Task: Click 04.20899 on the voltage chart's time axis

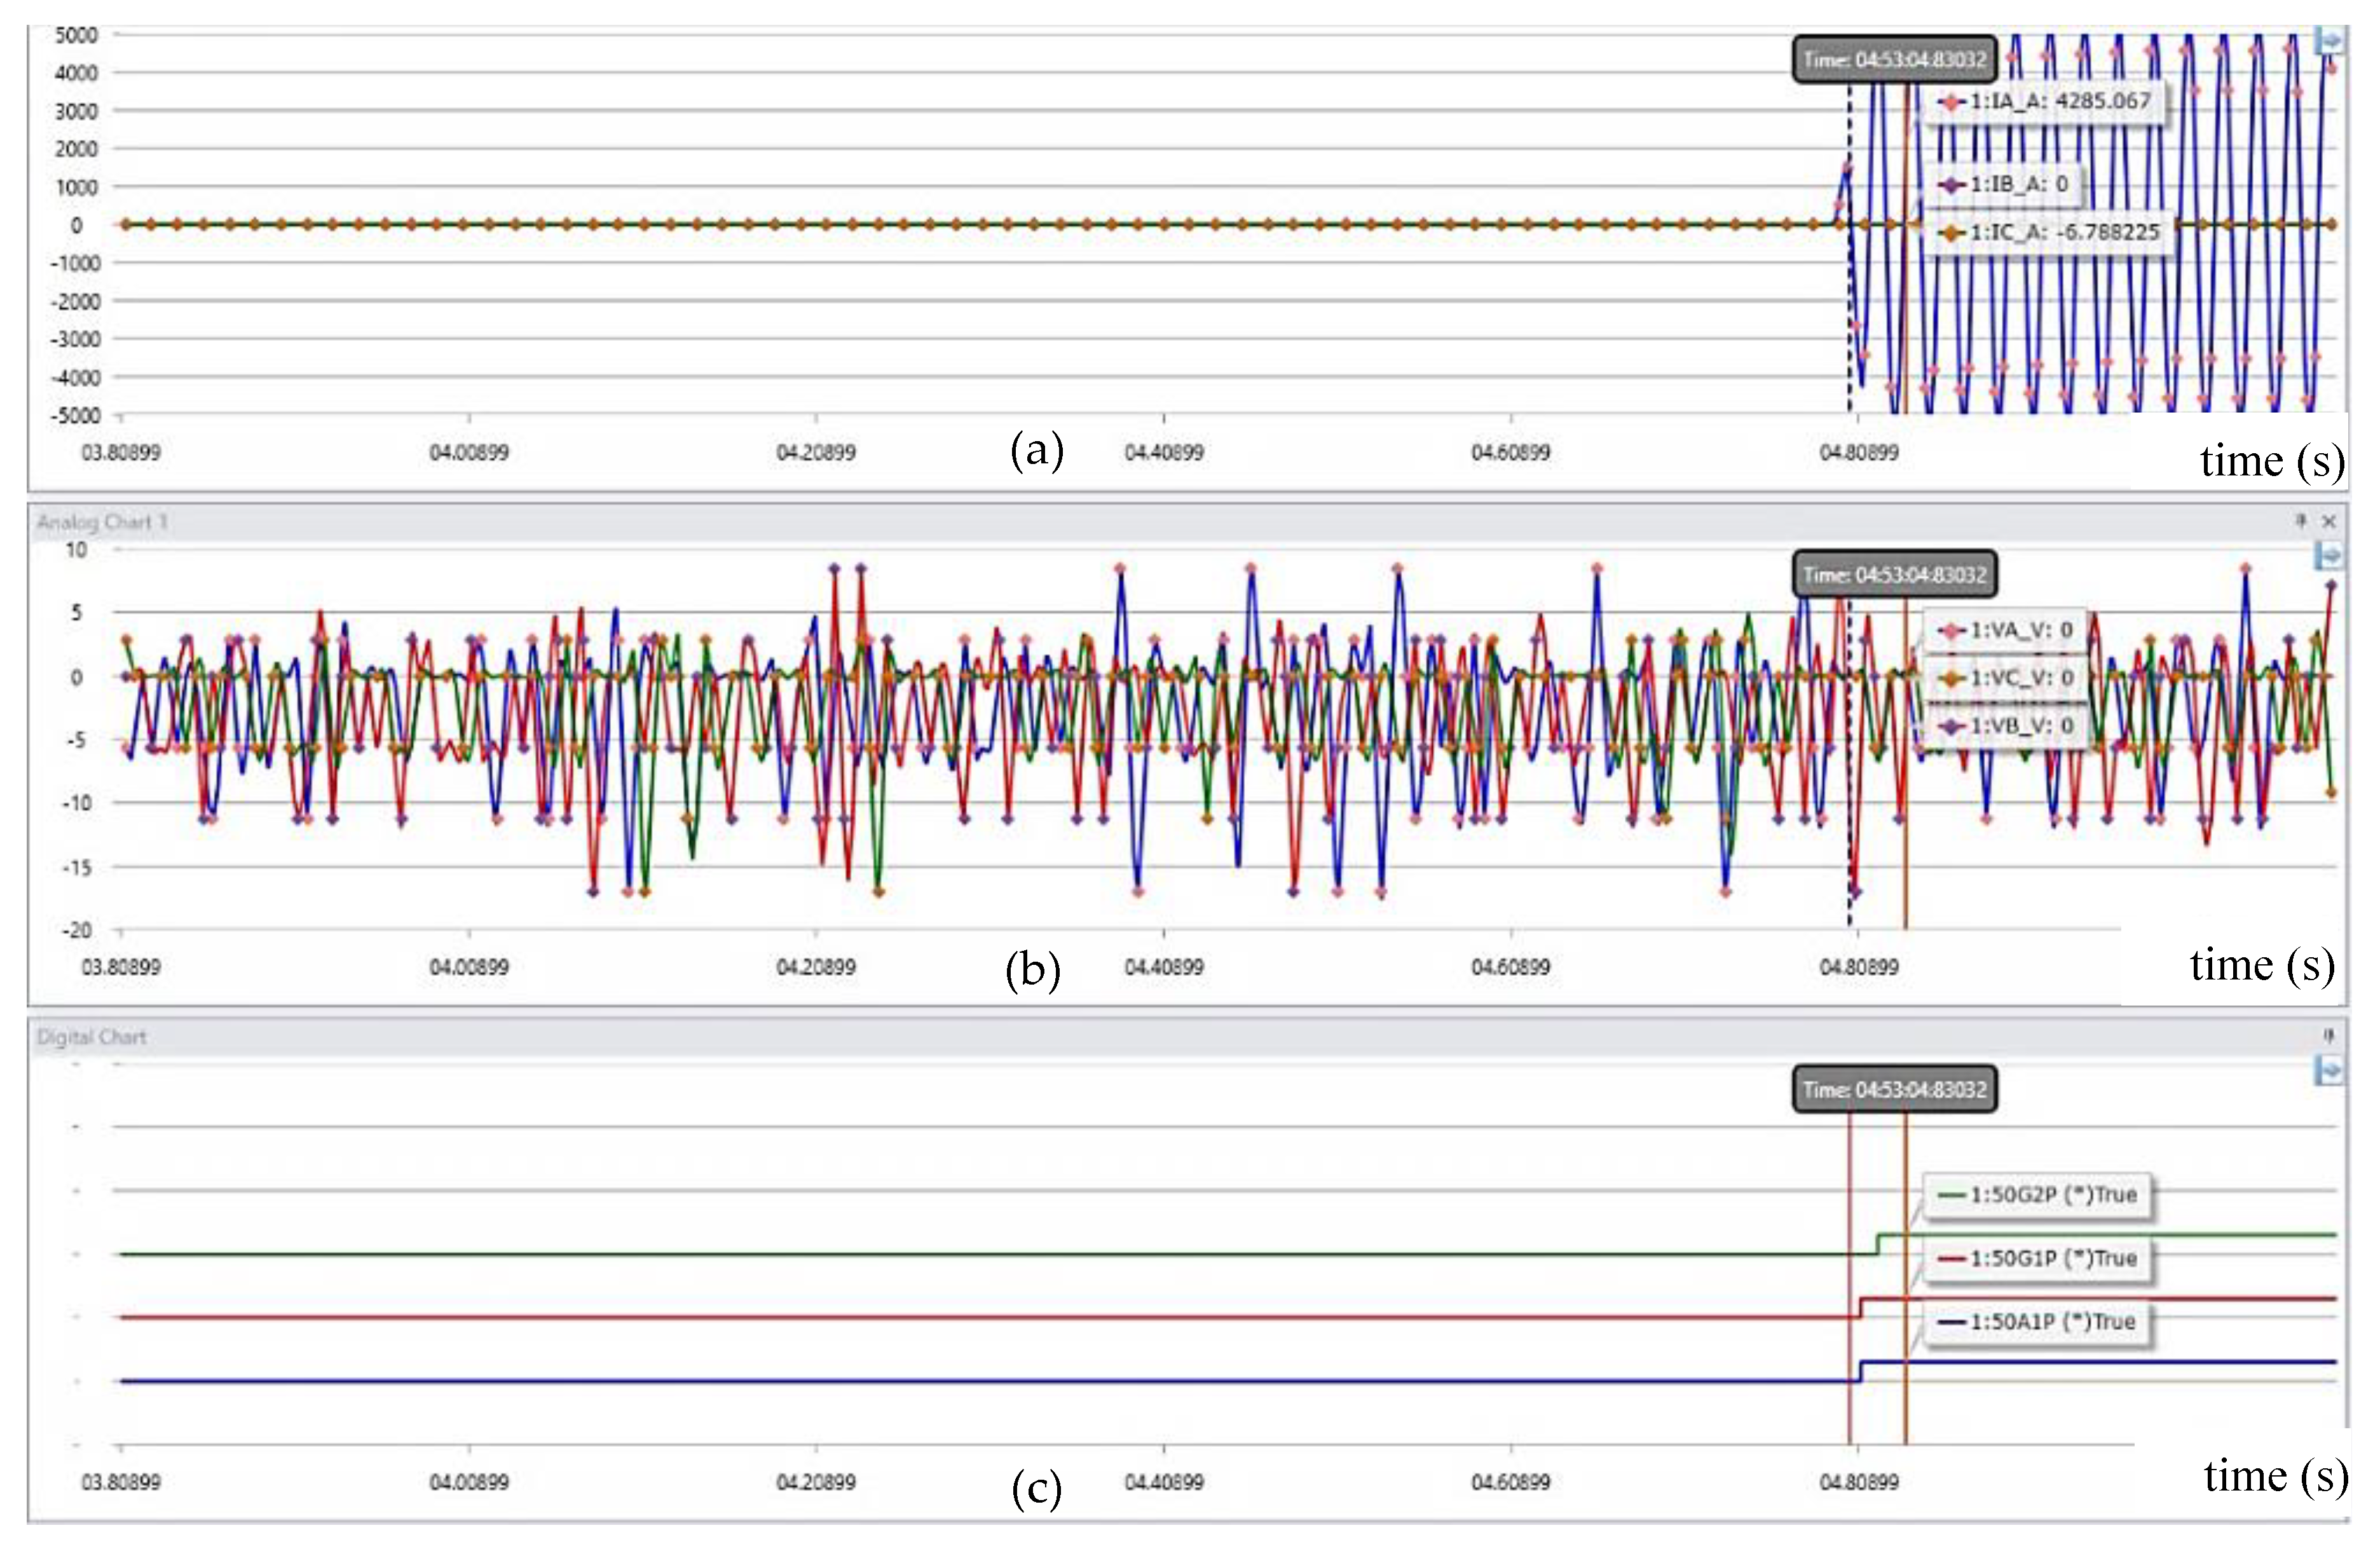Action: pos(816,968)
